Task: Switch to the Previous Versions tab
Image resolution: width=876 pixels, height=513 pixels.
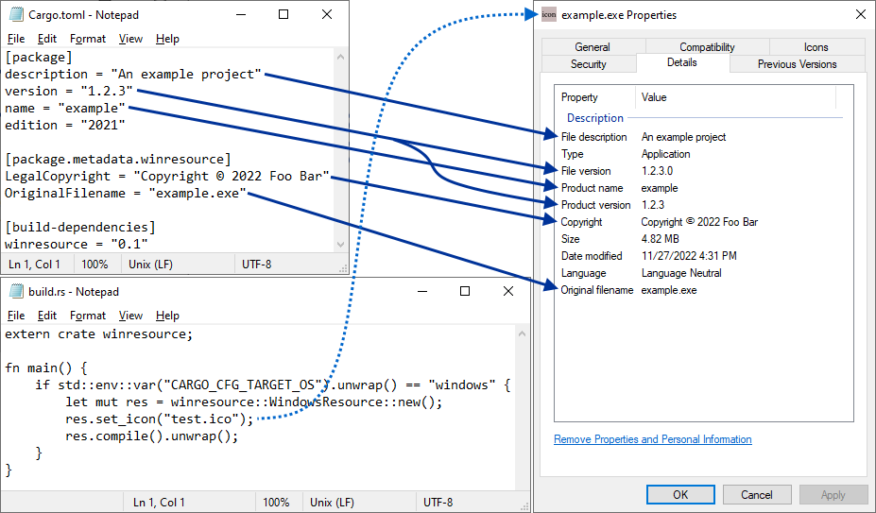Action: (x=798, y=63)
